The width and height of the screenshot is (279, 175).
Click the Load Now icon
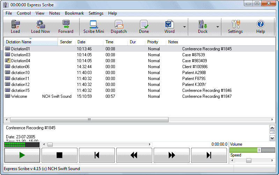[x=41, y=27]
